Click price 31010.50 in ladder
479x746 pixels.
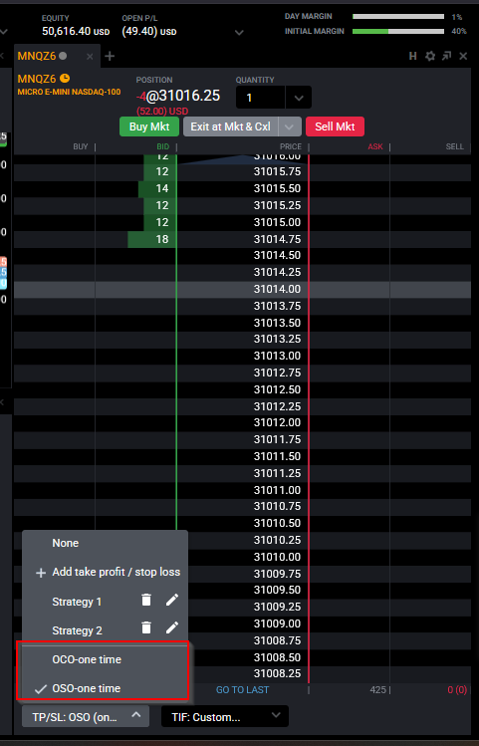277,523
